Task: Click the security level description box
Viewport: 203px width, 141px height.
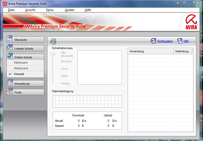Action: click(x=100, y=68)
